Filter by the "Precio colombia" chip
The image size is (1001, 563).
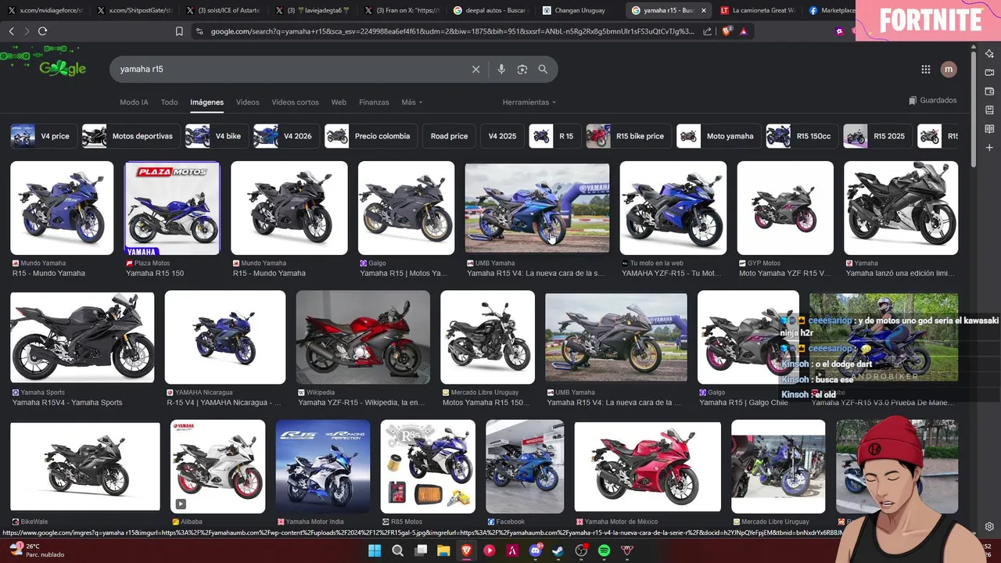[371, 136]
